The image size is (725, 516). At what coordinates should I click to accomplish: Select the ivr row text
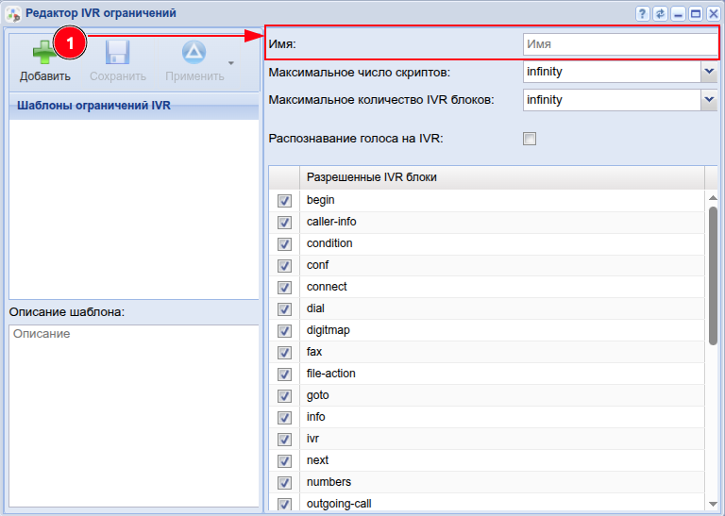click(312, 439)
